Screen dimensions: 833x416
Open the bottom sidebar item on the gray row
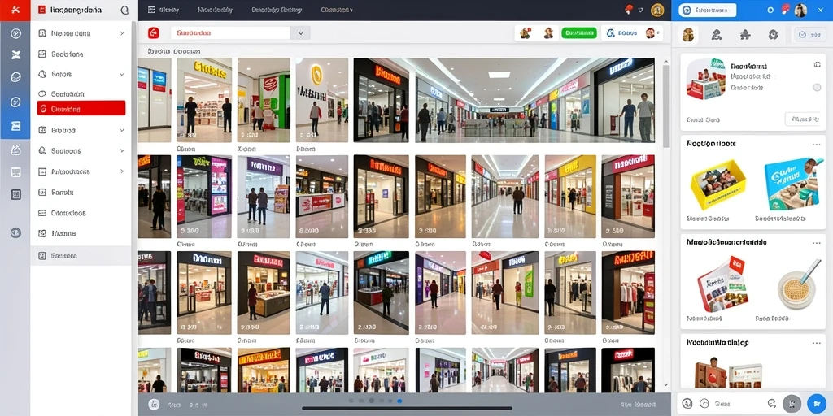(x=81, y=256)
